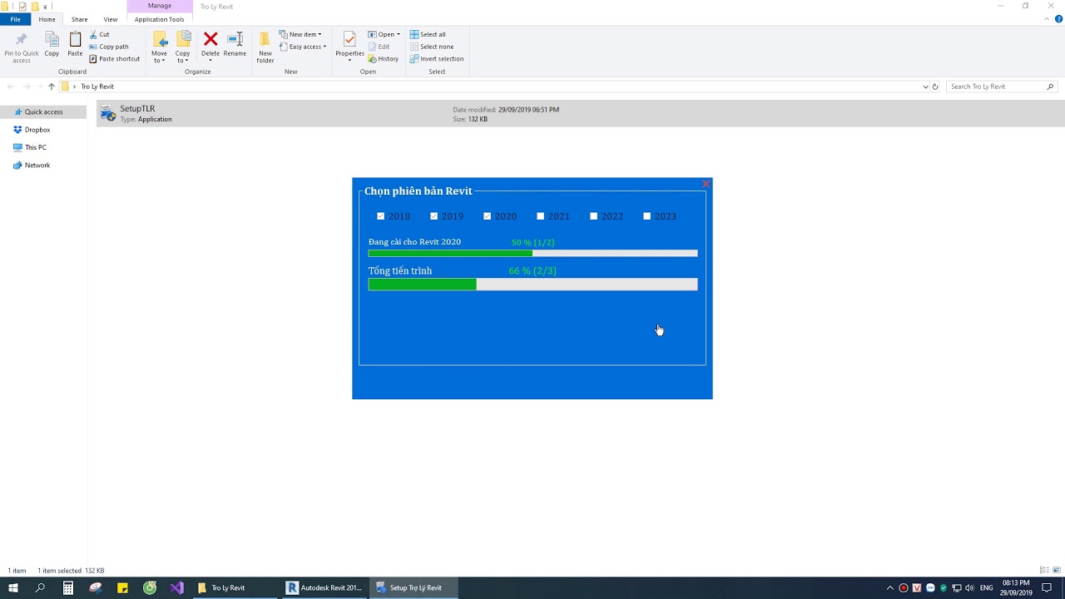Open Dropbox in the navigation pane

[x=37, y=130]
